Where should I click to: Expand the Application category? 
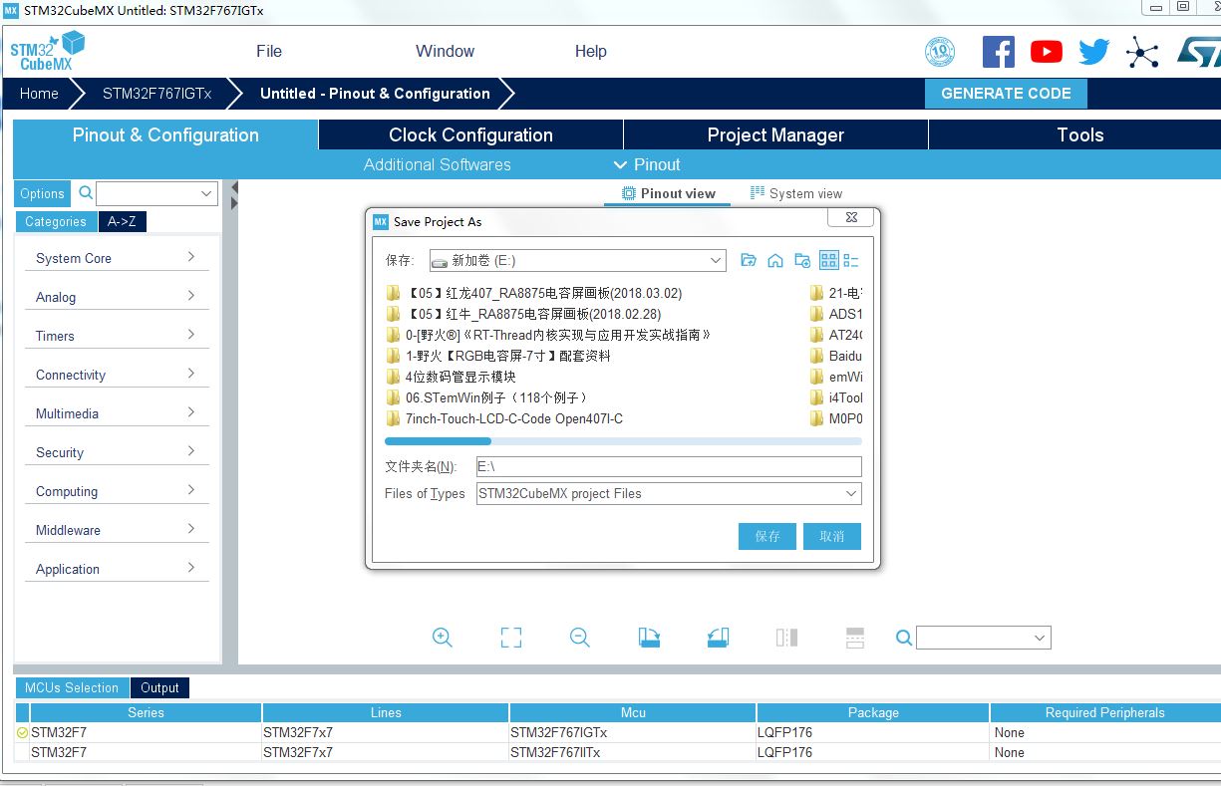coord(117,569)
